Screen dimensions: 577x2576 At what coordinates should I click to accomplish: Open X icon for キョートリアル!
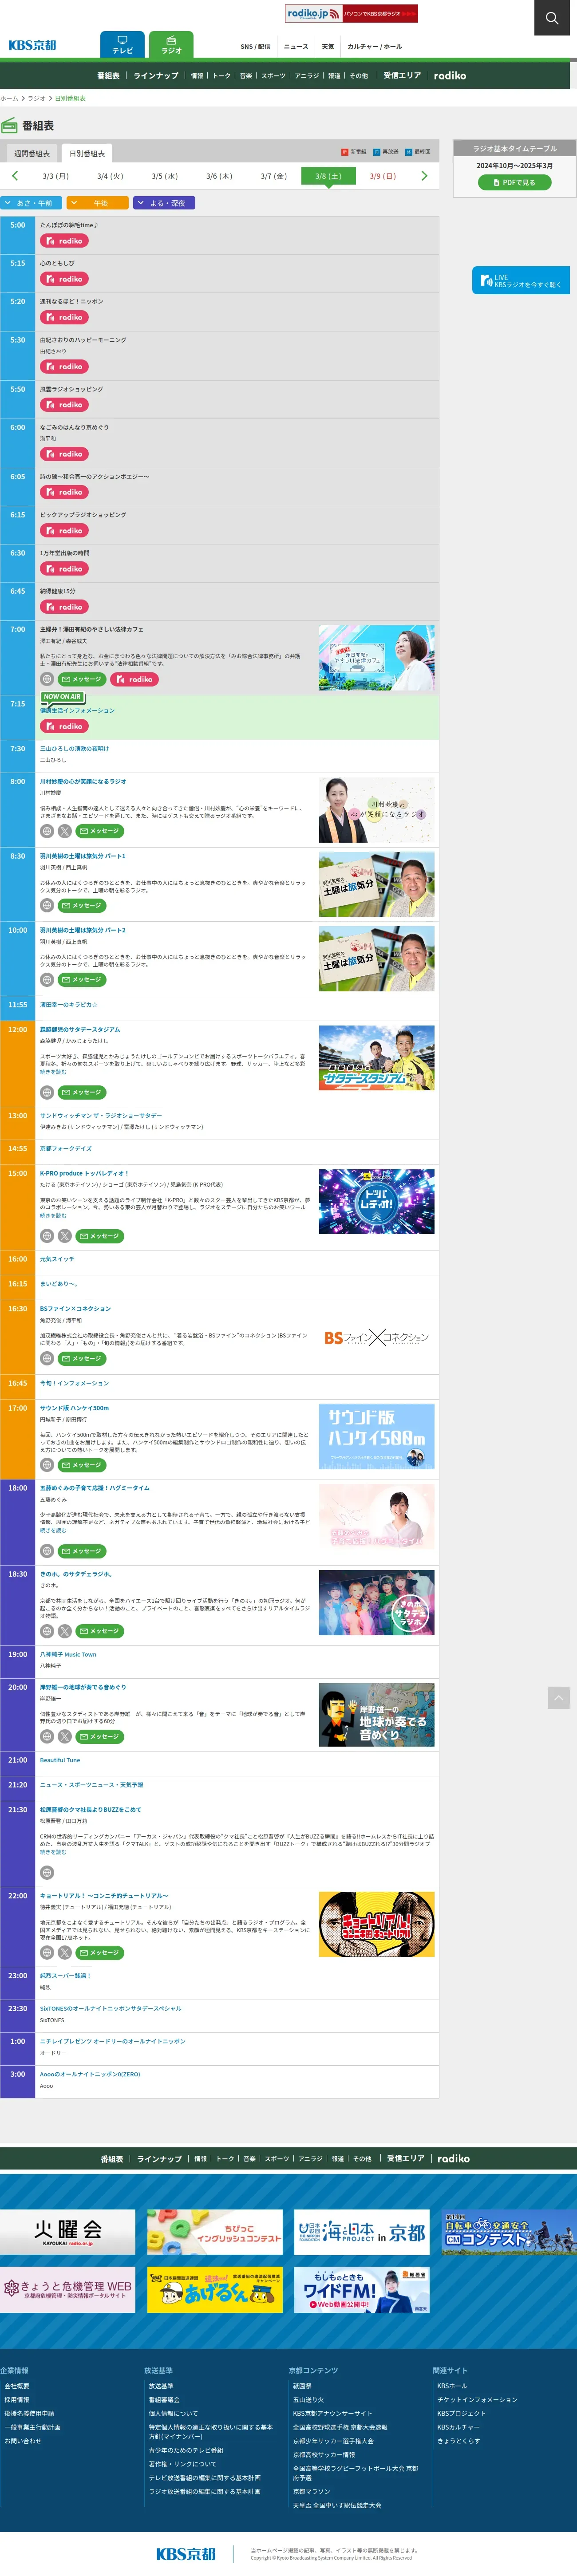point(65,1952)
